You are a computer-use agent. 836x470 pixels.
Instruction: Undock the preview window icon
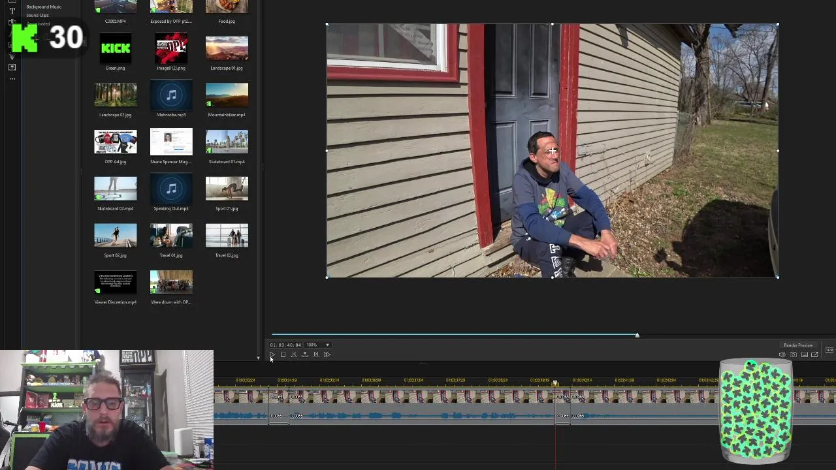(x=814, y=354)
